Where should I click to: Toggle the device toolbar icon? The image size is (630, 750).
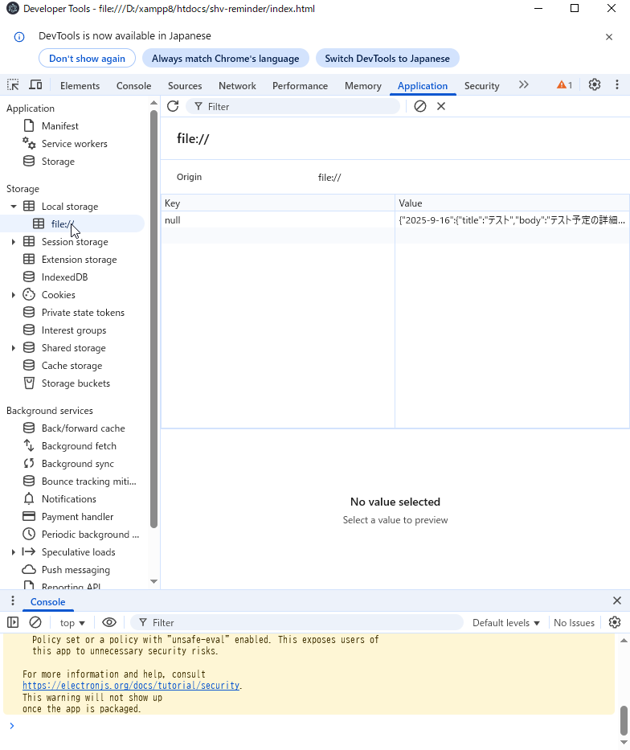coord(35,85)
